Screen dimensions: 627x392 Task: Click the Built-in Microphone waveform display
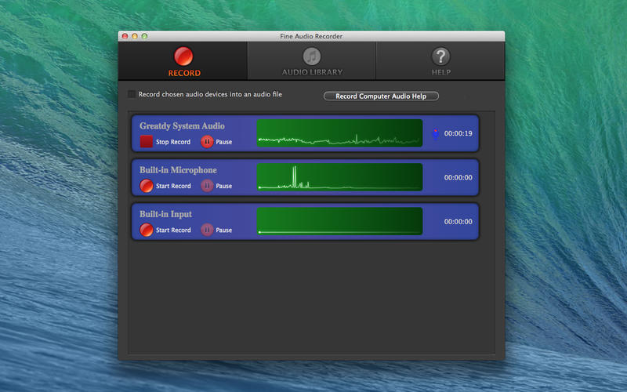(x=339, y=177)
